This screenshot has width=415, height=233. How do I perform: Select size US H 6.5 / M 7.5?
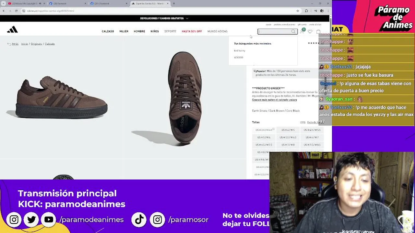coord(264,145)
